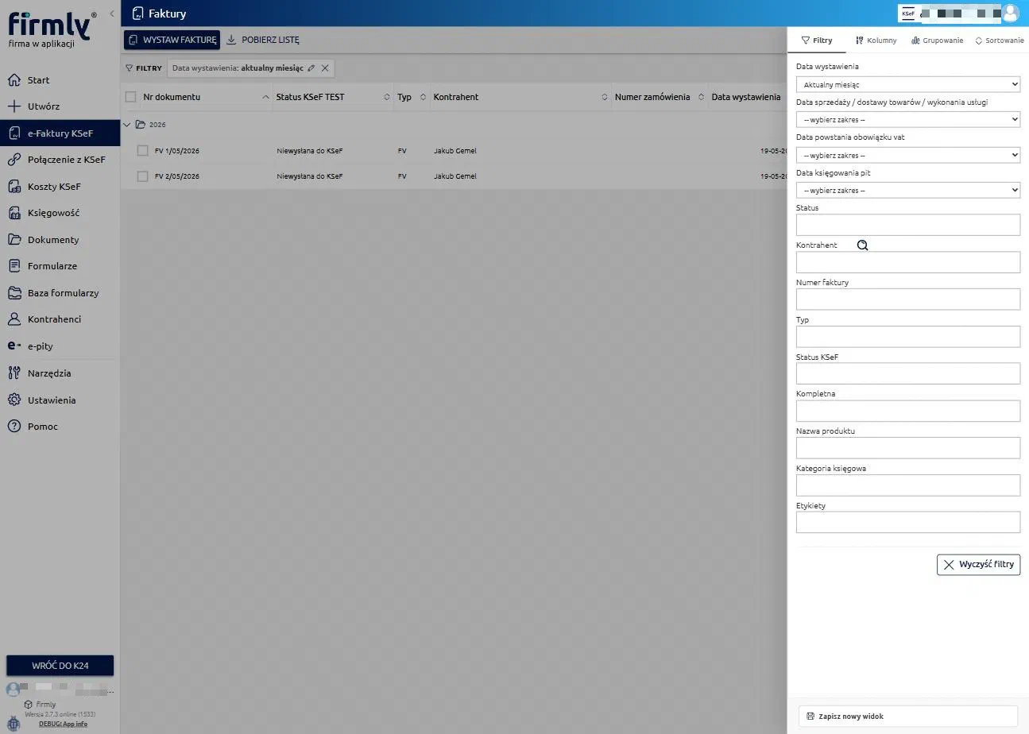Open Baza formularzy section
The image size is (1029, 734).
(x=53, y=293)
